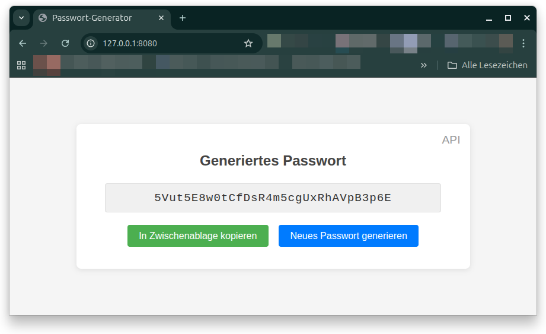Expand the tab search dropdown
546x334 pixels.
pyautogui.click(x=21, y=18)
